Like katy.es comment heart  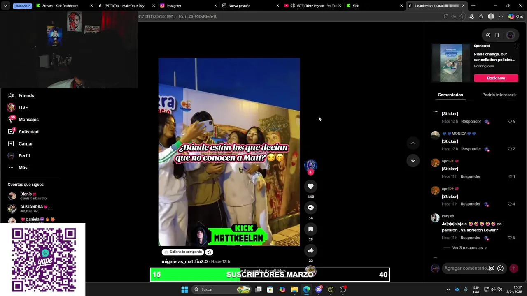pyautogui.click(x=510, y=238)
